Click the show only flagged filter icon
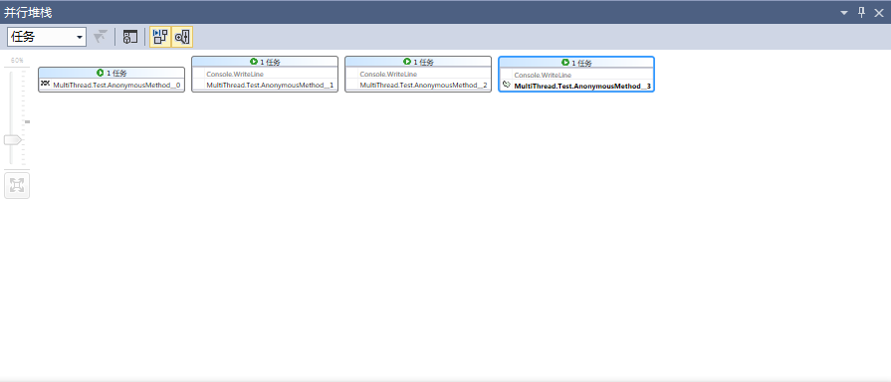The width and height of the screenshot is (891, 382). click(x=101, y=37)
